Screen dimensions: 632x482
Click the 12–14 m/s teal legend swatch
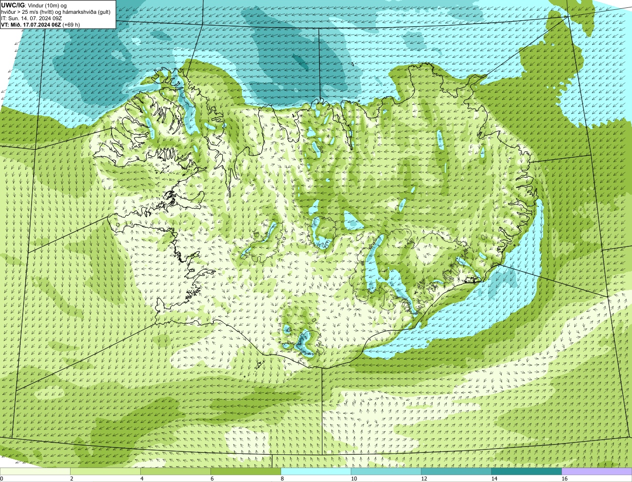click(x=456, y=472)
